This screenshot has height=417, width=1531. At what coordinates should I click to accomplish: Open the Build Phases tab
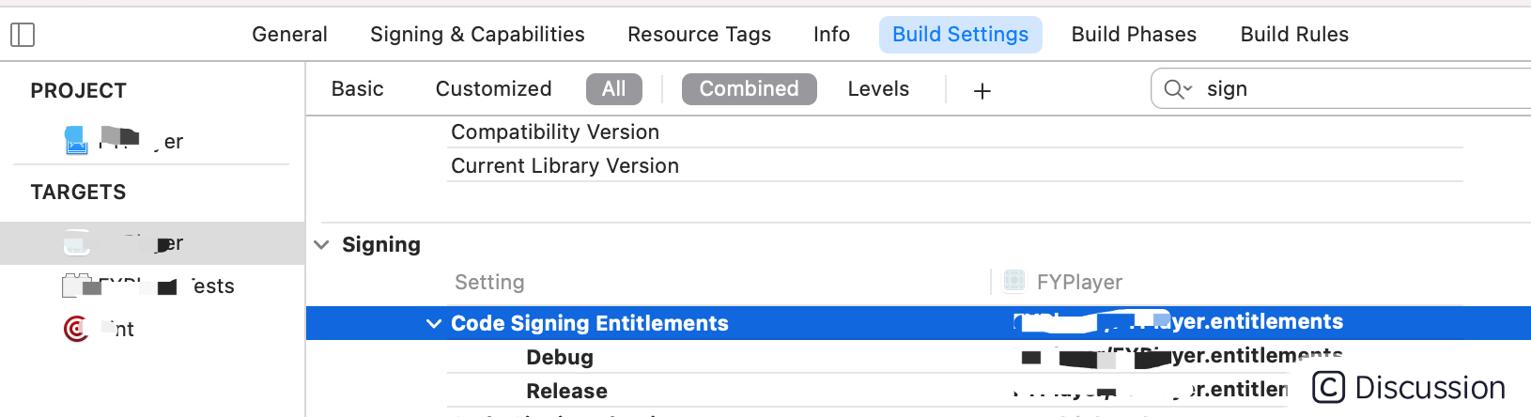pos(1134,35)
